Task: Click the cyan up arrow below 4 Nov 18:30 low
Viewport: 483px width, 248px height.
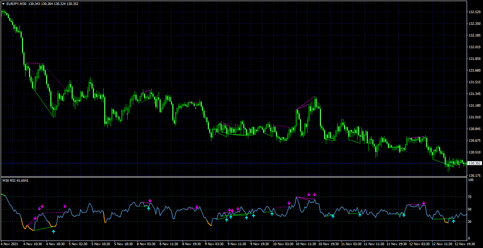Action: click(x=54, y=232)
